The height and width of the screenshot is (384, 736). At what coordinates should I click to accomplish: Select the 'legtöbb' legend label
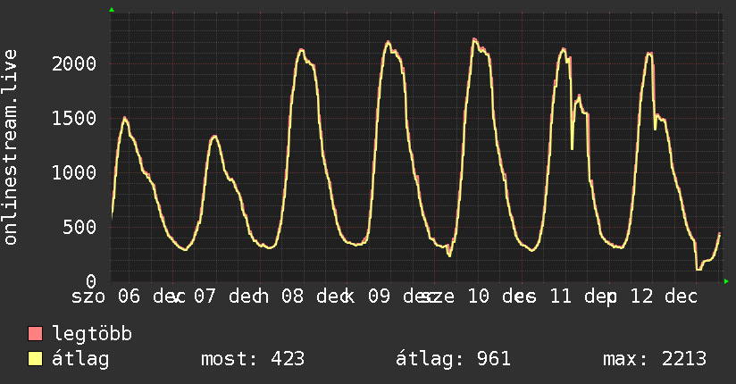92,334
